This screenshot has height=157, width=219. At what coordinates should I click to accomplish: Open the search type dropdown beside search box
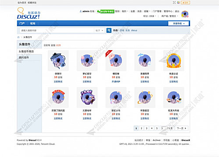pyautogui.click(x=99, y=31)
